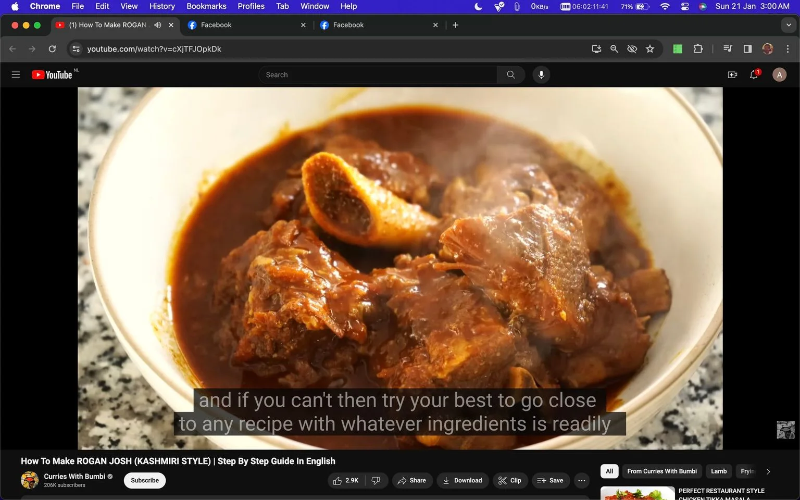The image size is (800, 500).
Task: Show more category chips with right chevron
Action: 768,471
